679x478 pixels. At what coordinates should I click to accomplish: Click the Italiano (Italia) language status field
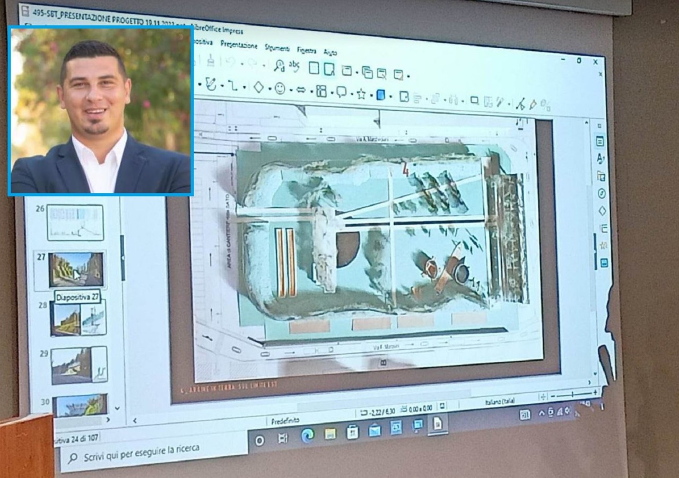tap(499, 401)
